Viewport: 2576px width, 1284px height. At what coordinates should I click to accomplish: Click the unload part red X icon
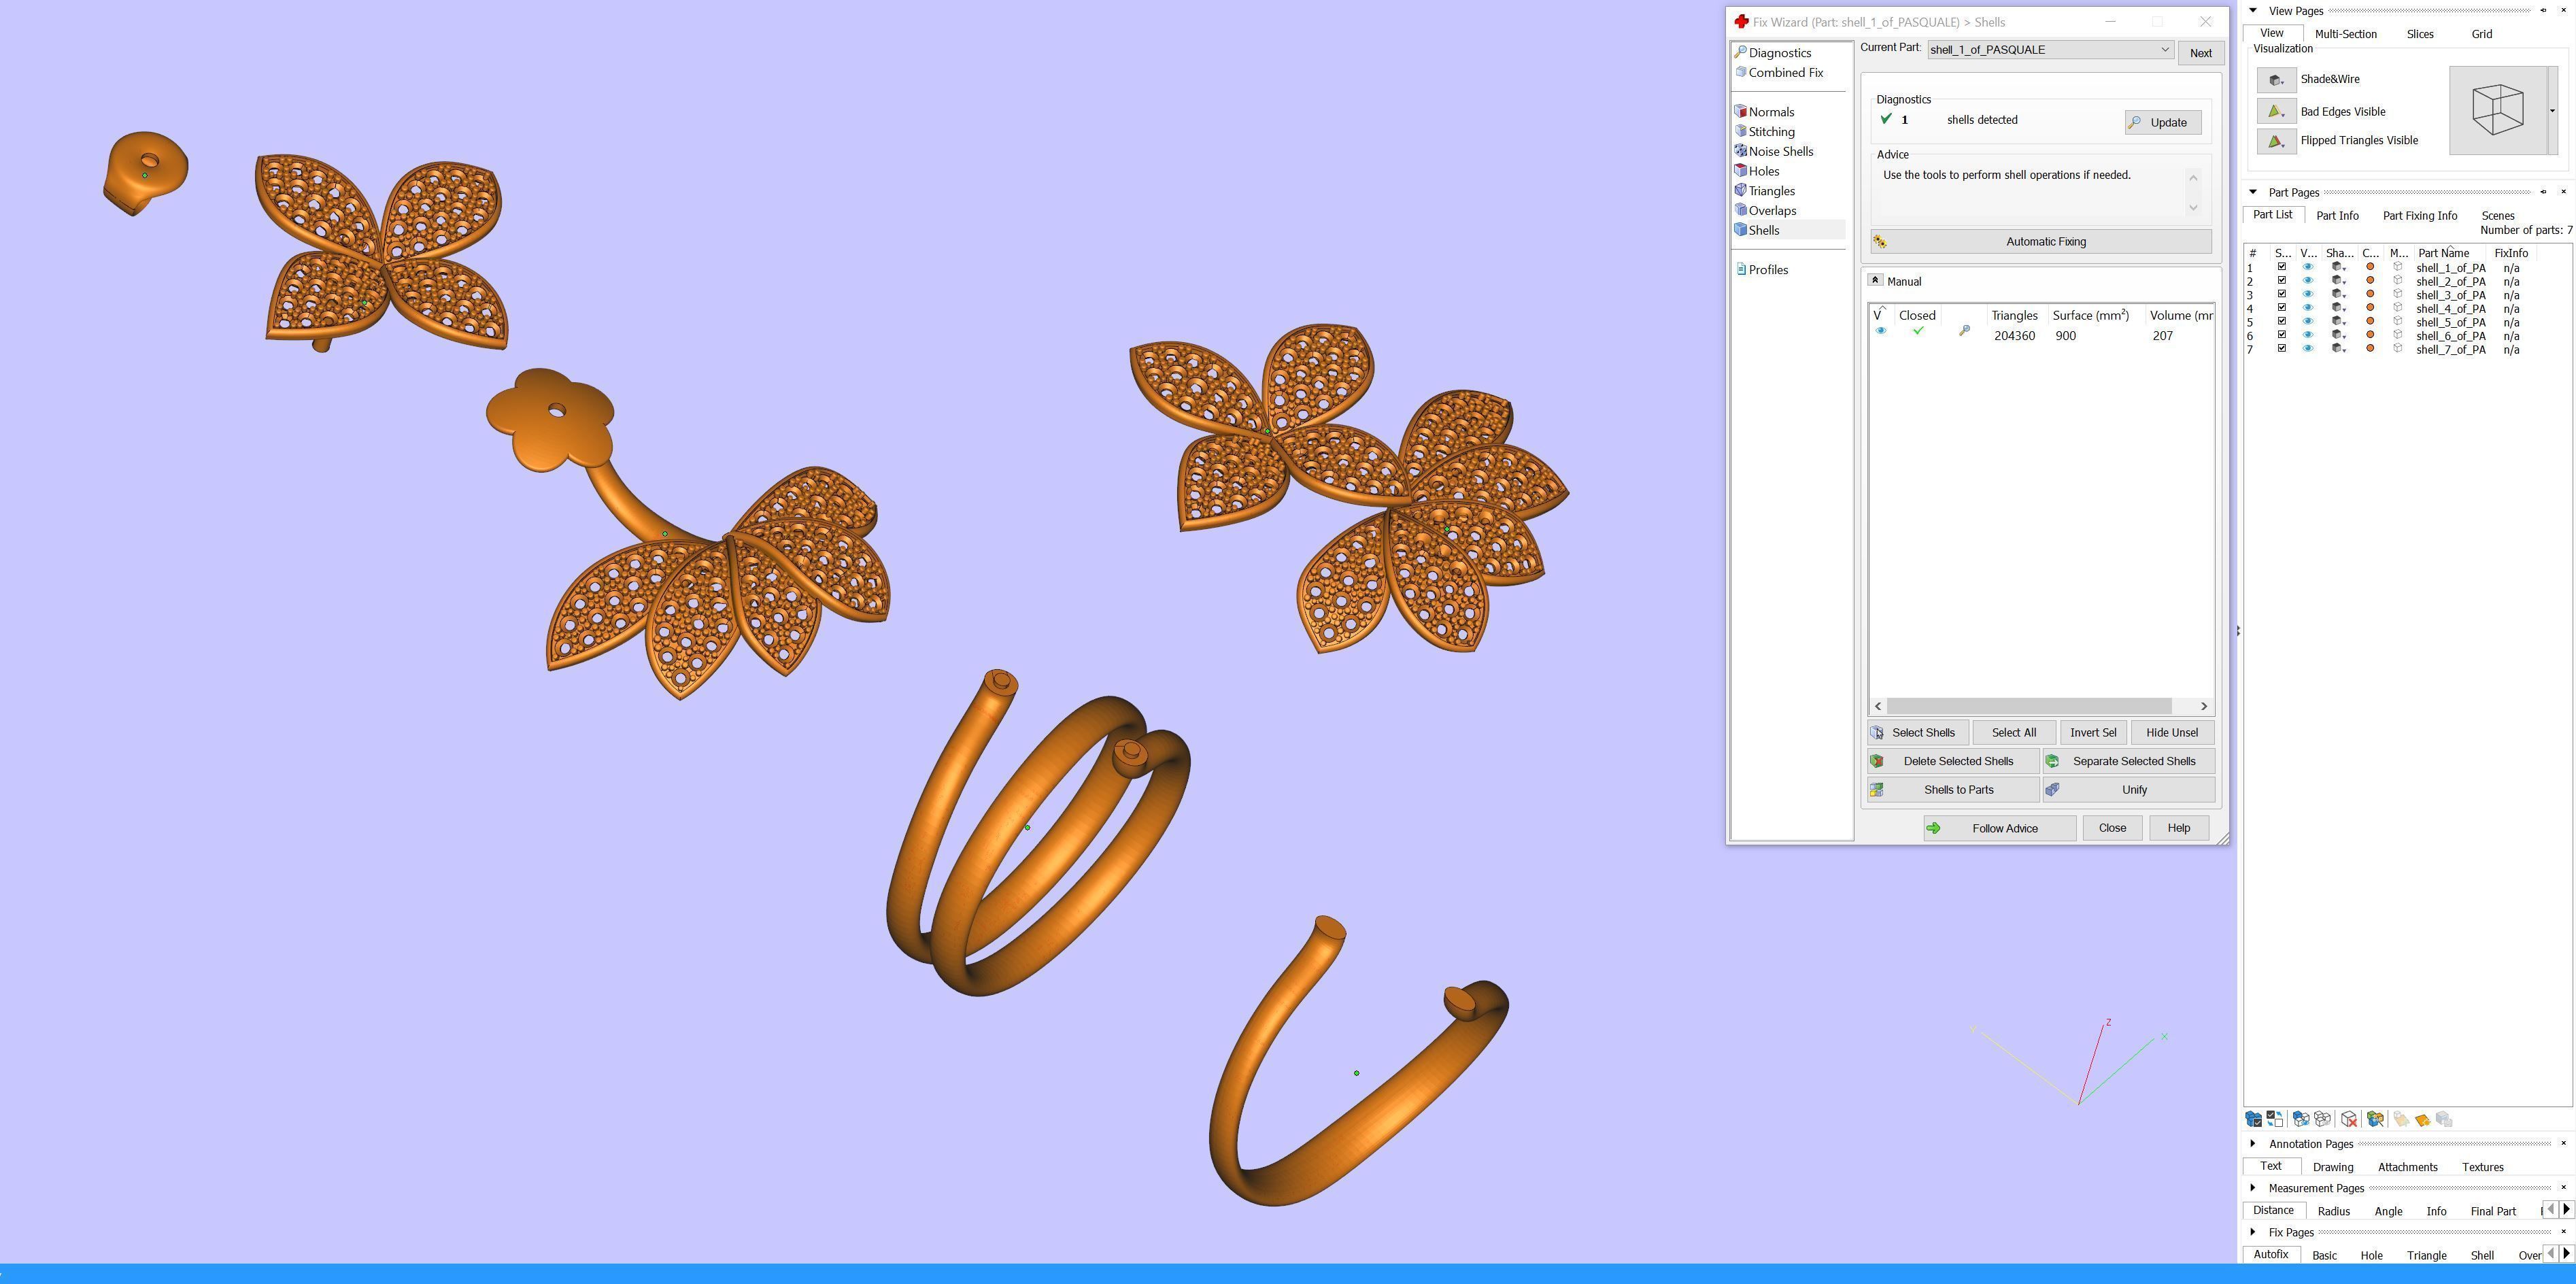click(x=2349, y=1119)
